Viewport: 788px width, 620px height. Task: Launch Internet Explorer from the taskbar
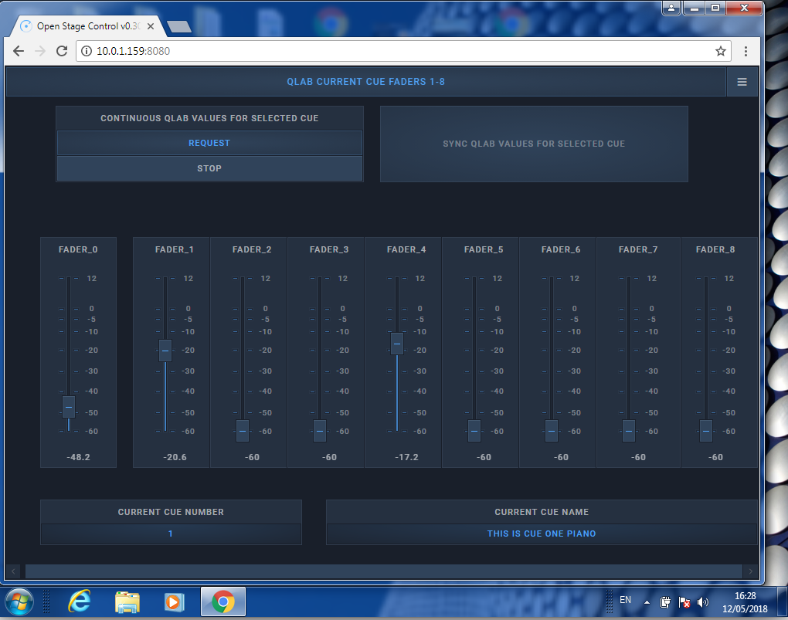79,601
